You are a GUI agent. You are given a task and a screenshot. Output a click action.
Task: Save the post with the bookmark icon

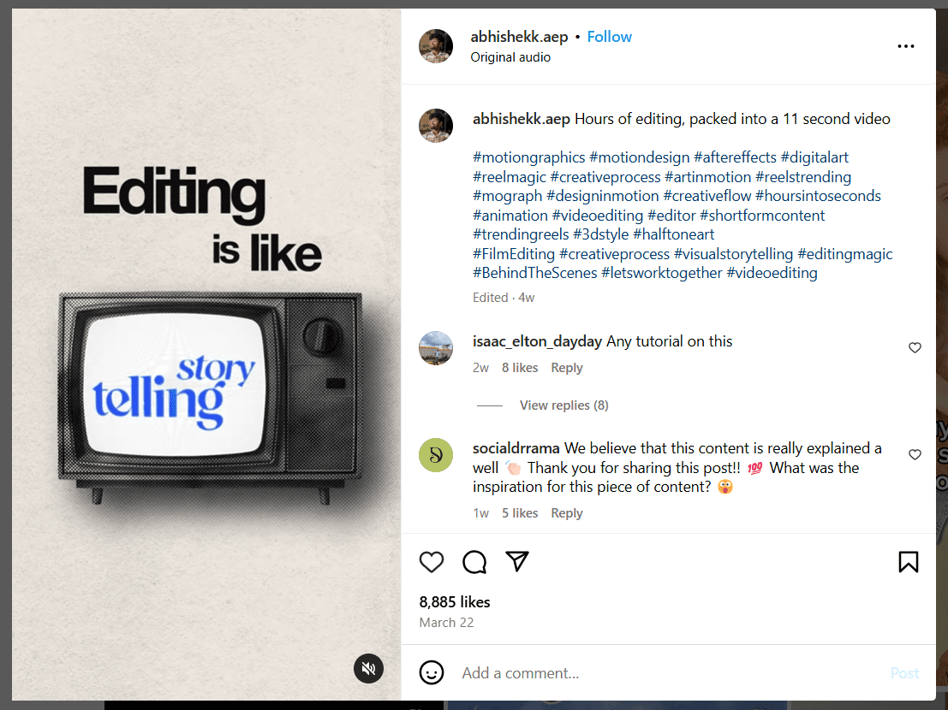[x=909, y=562]
